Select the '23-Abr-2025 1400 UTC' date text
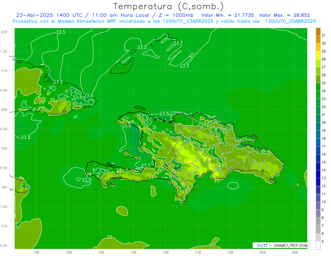This screenshot has width=331, height=256. pyautogui.click(x=49, y=15)
